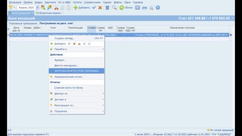Viewport: 242px width, 136px height.
Task: Click the green Обнов refresh button
Action: coord(126,8)
